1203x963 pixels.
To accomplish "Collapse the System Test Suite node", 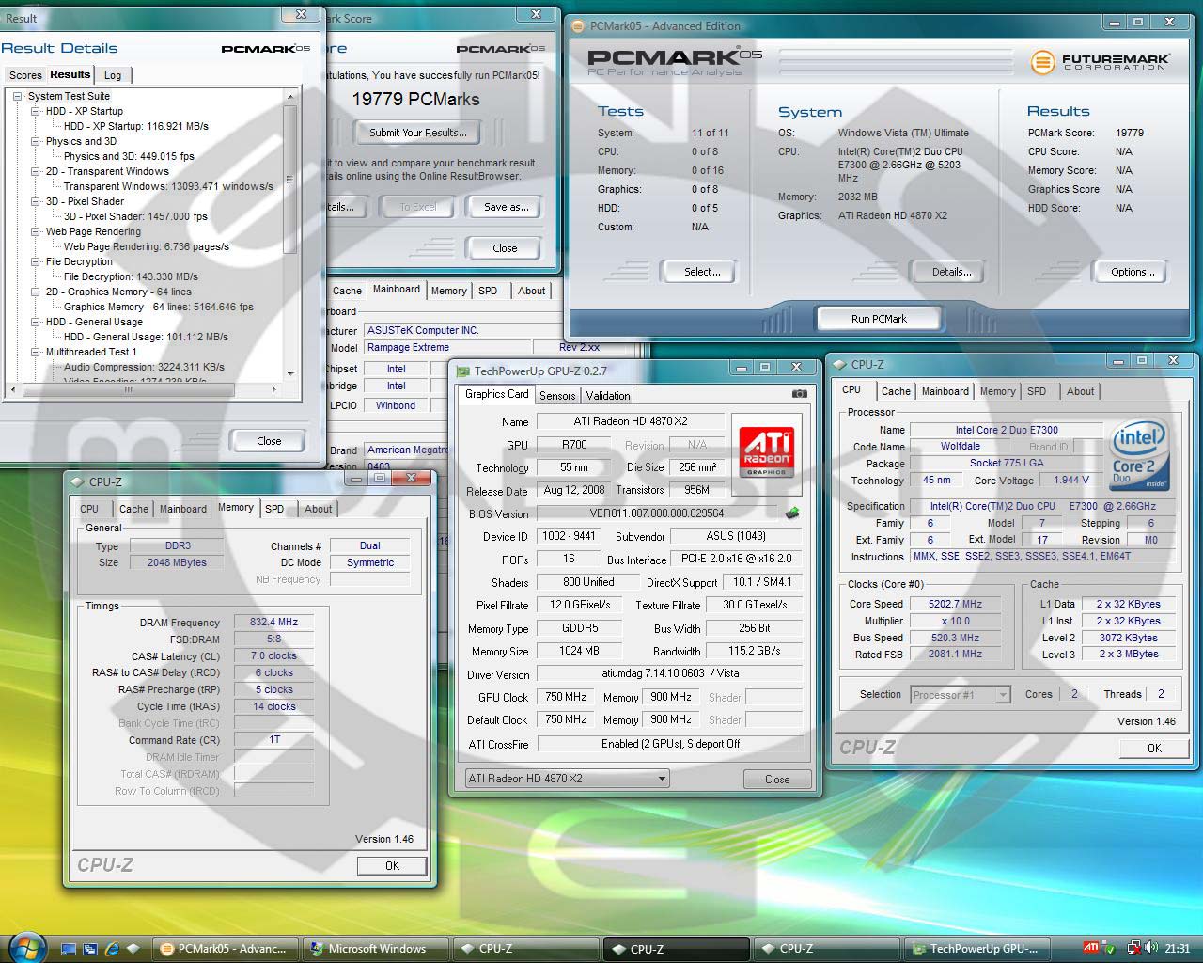I will [x=17, y=96].
